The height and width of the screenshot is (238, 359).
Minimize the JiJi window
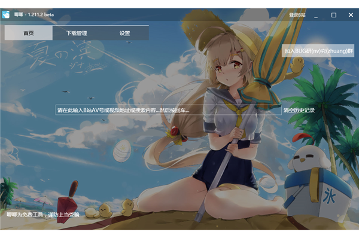[316, 15]
